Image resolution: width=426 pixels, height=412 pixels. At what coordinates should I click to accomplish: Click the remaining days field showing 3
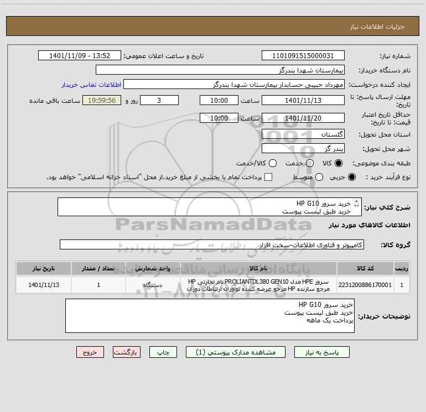coord(159,100)
